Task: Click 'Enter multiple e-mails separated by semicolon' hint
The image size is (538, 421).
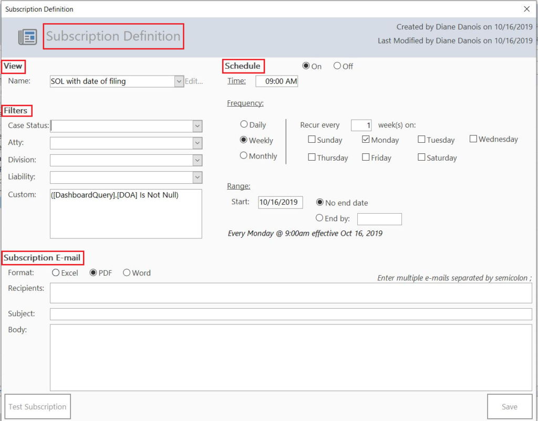Action: (454, 278)
